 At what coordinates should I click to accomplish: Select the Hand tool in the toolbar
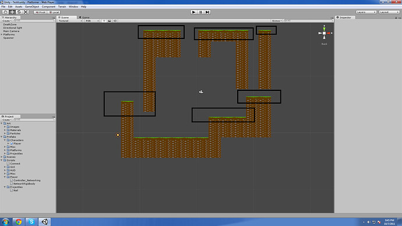tap(5, 12)
